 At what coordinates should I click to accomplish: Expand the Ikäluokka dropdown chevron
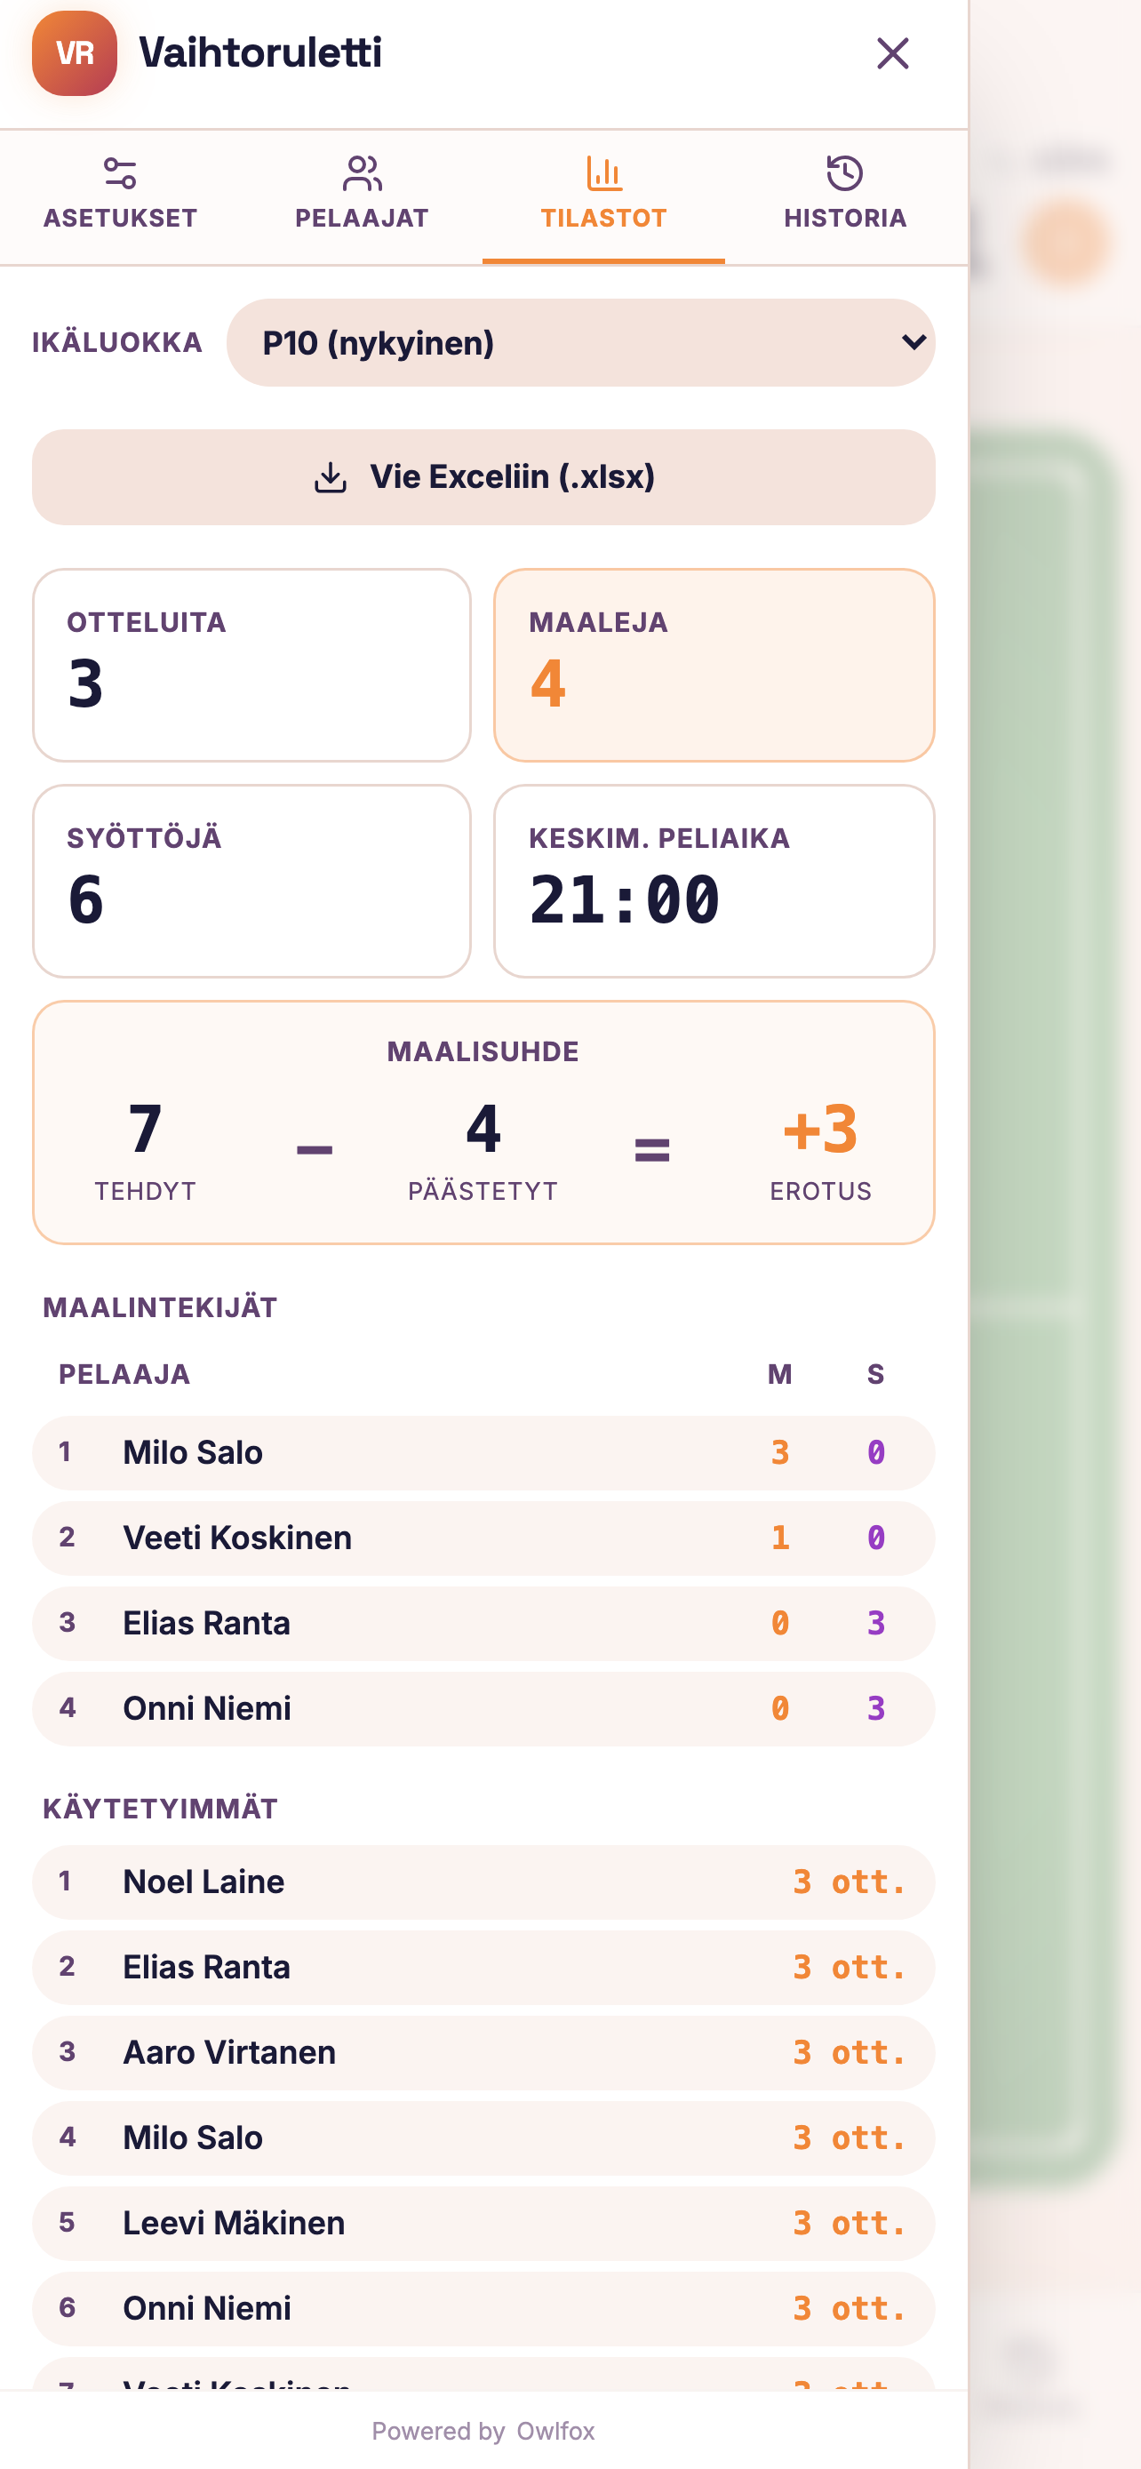pyautogui.click(x=914, y=342)
